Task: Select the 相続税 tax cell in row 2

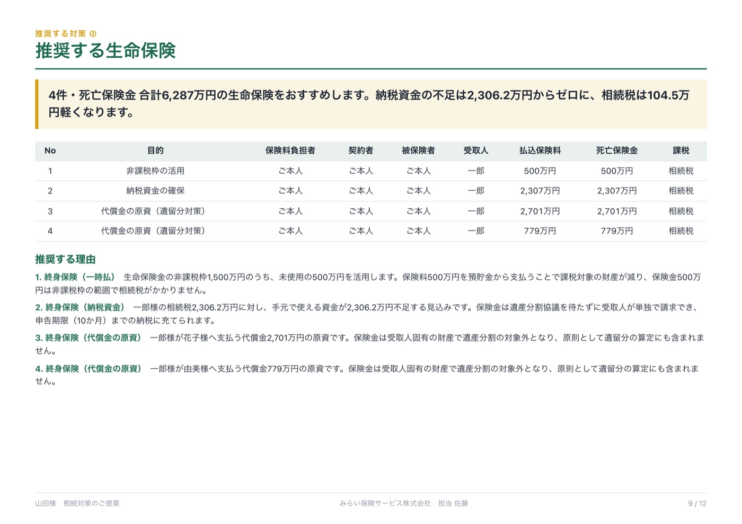Action: click(681, 191)
